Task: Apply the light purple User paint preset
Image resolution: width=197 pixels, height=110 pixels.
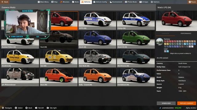Action: coord(165,51)
